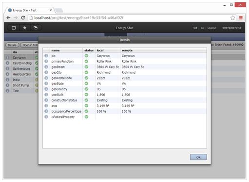Select CarytownOrig row in background list

22,63
